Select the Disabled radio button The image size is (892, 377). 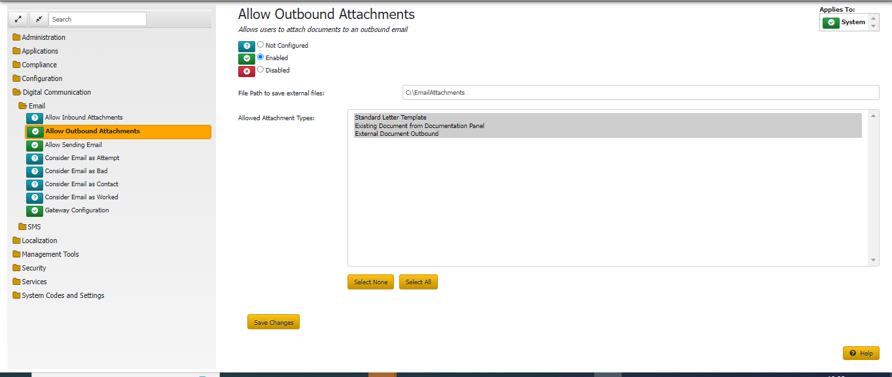260,70
